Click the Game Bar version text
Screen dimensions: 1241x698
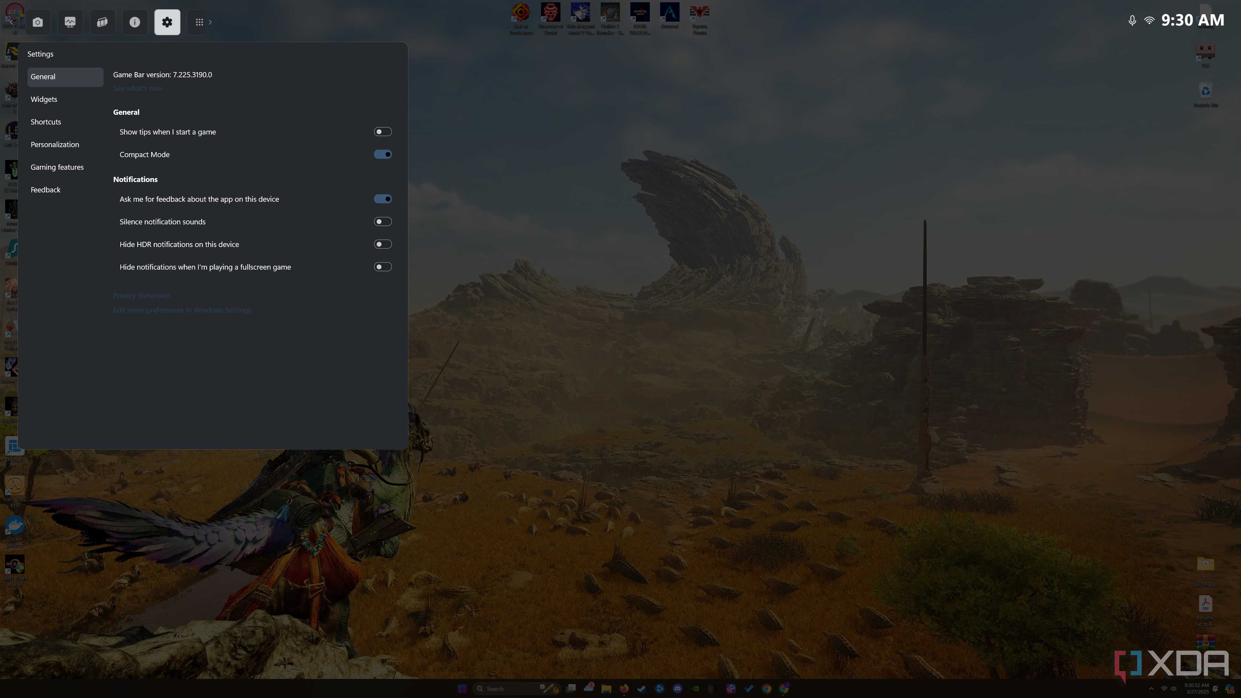click(x=162, y=75)
